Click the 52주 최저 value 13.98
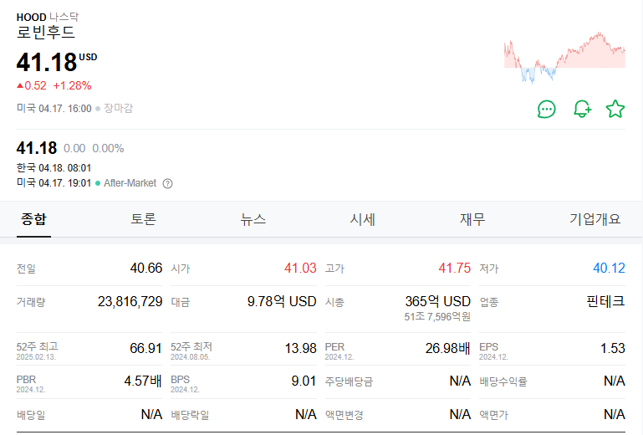Screen dimensions: 643x435 point(300,348)
